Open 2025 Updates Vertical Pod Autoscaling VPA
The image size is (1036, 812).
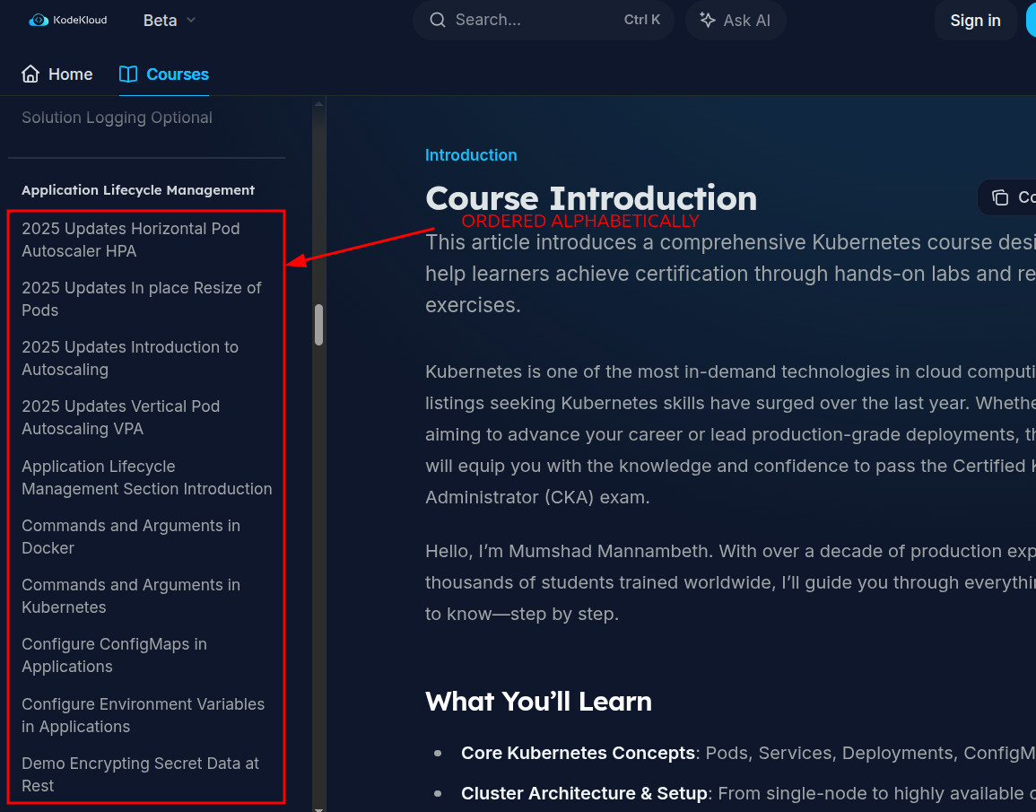[121, 417]
